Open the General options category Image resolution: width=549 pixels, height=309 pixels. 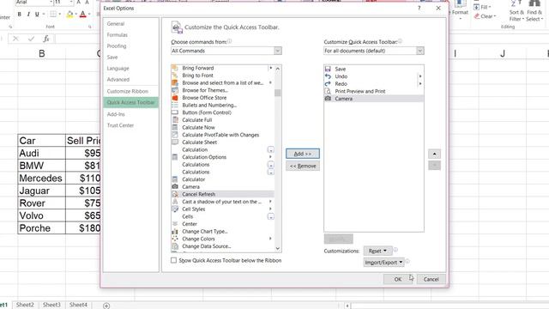(116, 24)
